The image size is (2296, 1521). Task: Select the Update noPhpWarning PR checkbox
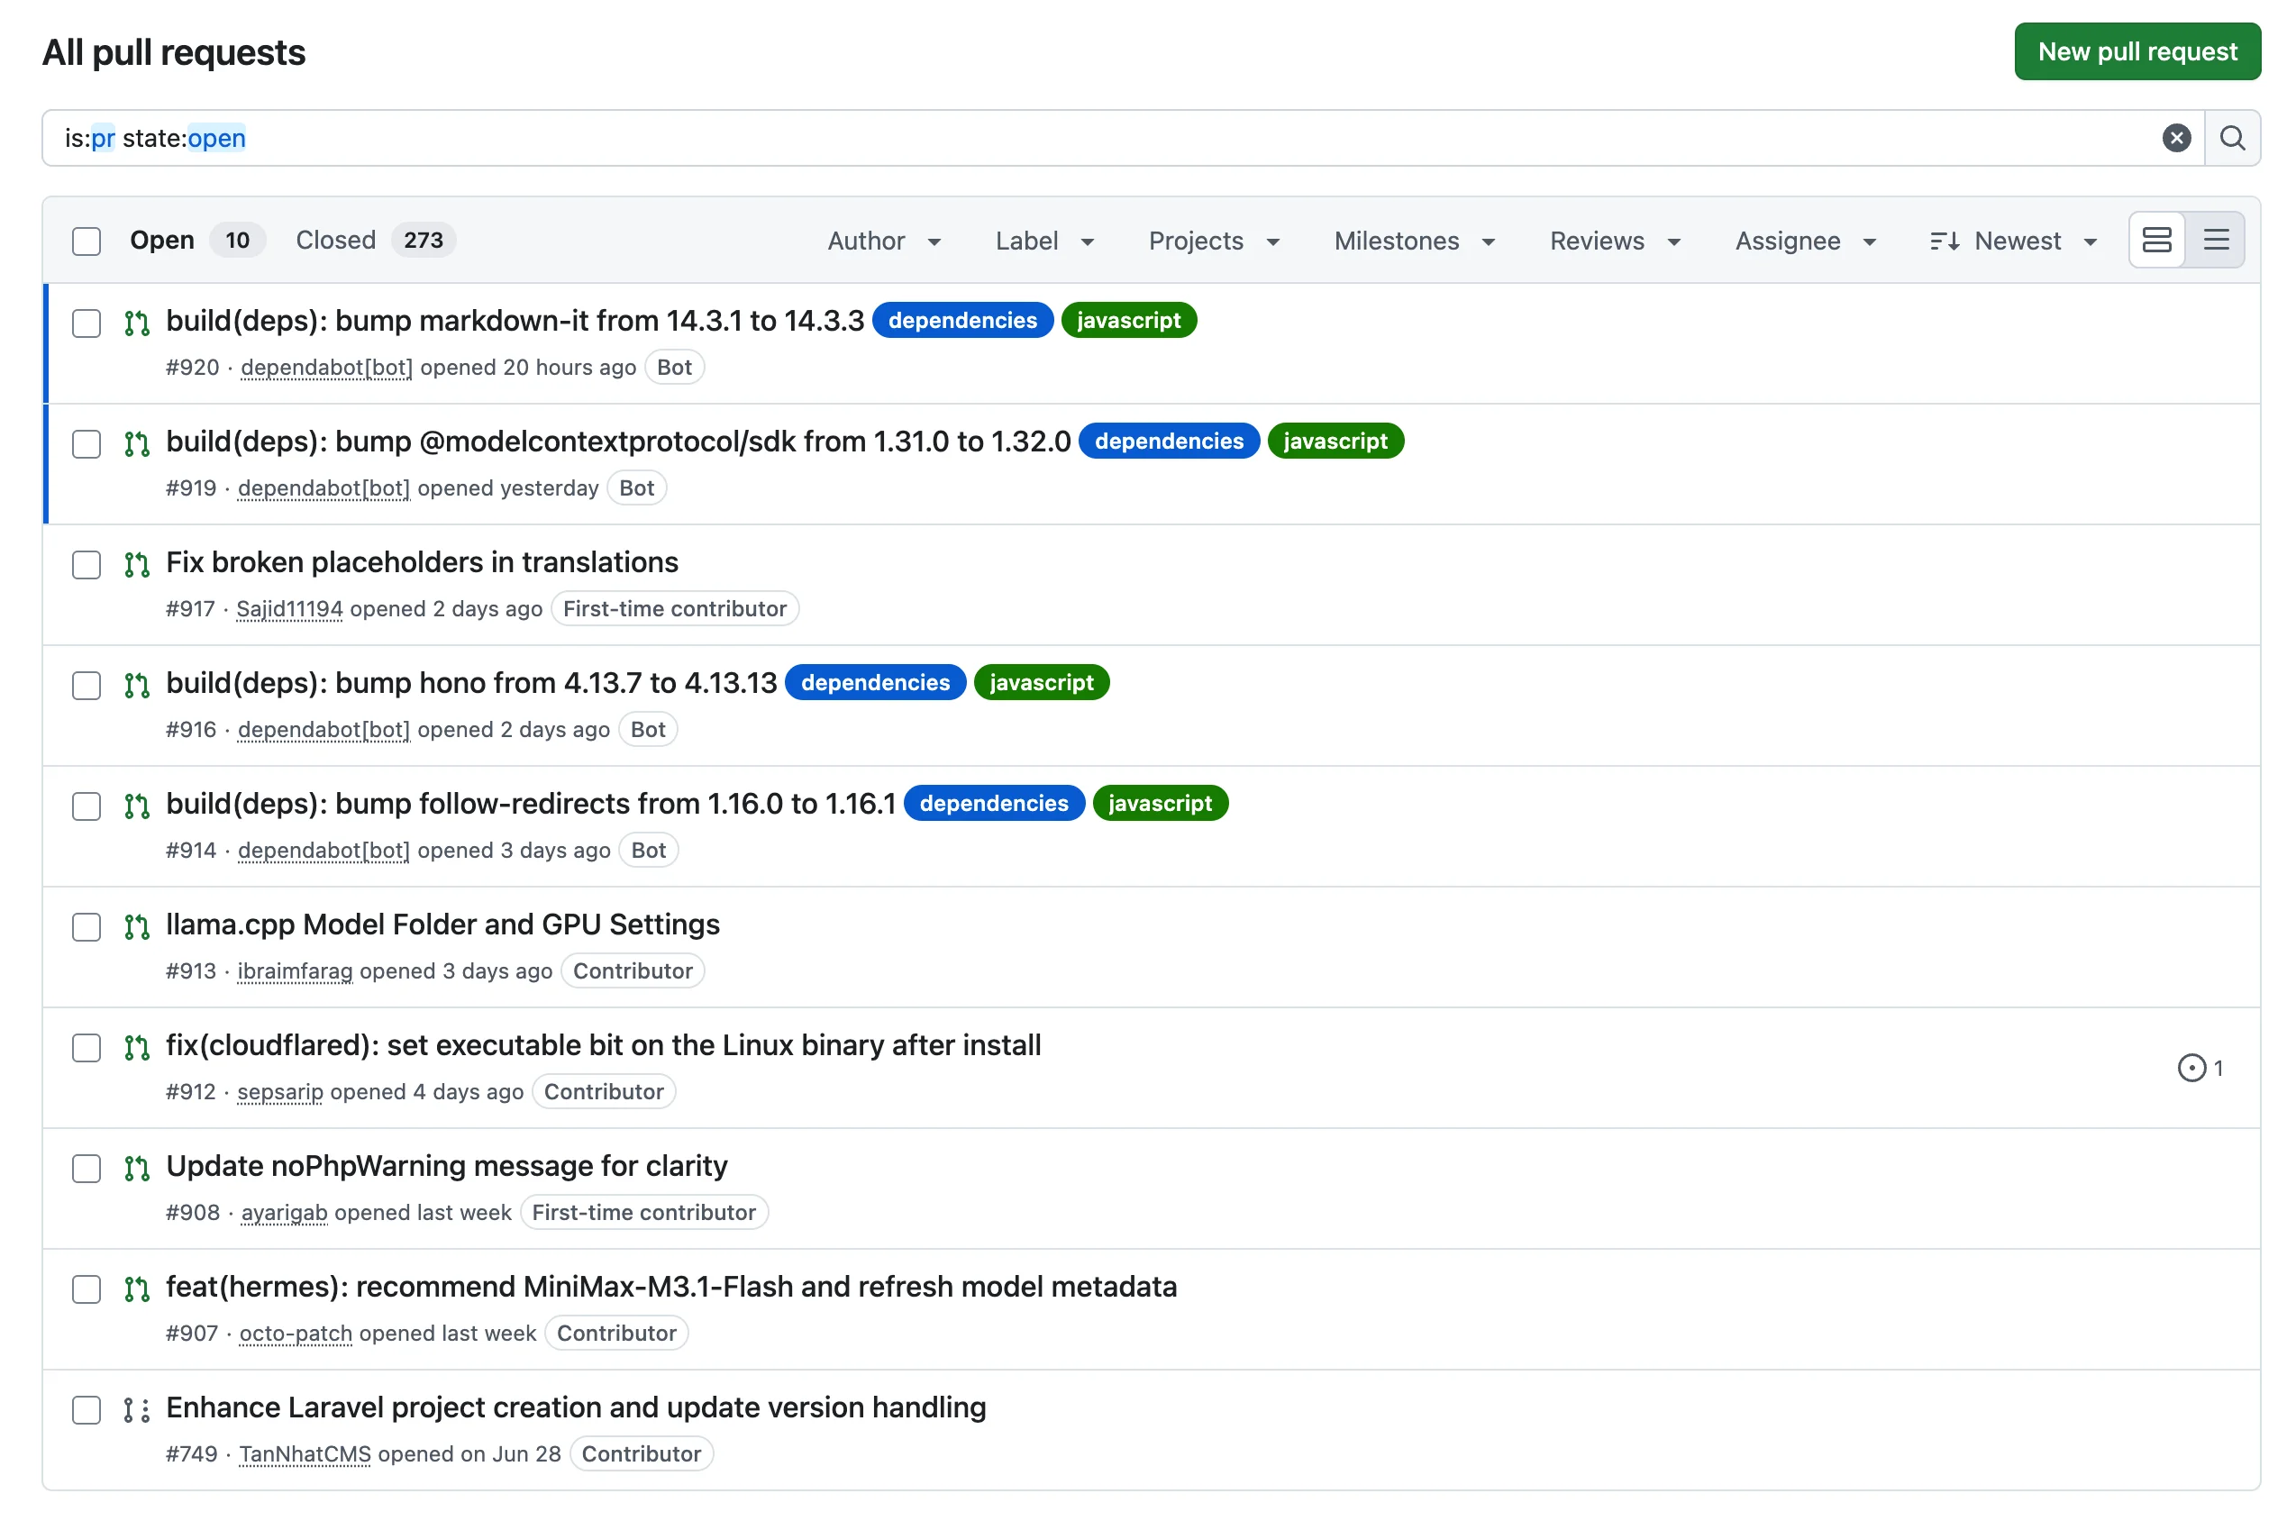pos(87,1169)
